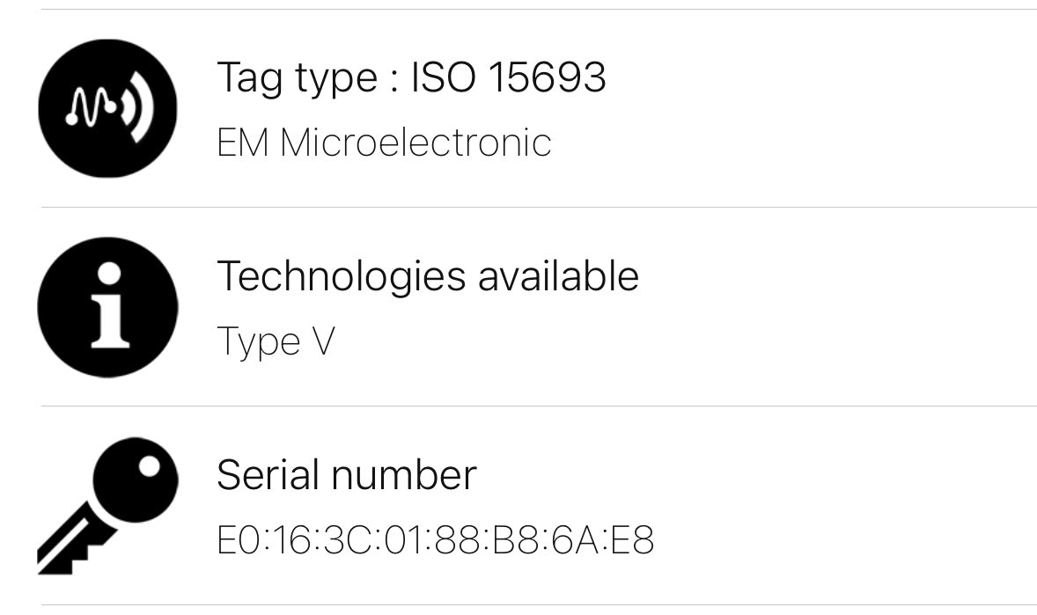Click the circular info icon
The width and height of the screenshot is (1037, 615).
click(x=107, y=307)
